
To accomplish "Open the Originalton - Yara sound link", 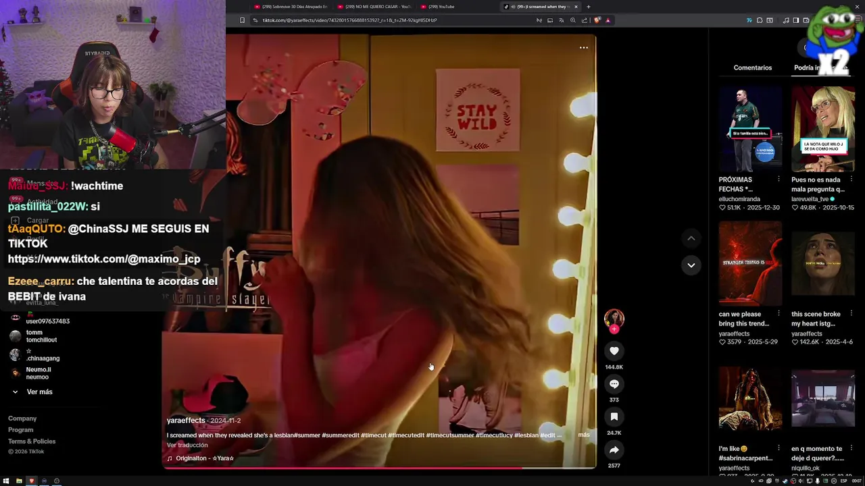I will coord(205,458).
